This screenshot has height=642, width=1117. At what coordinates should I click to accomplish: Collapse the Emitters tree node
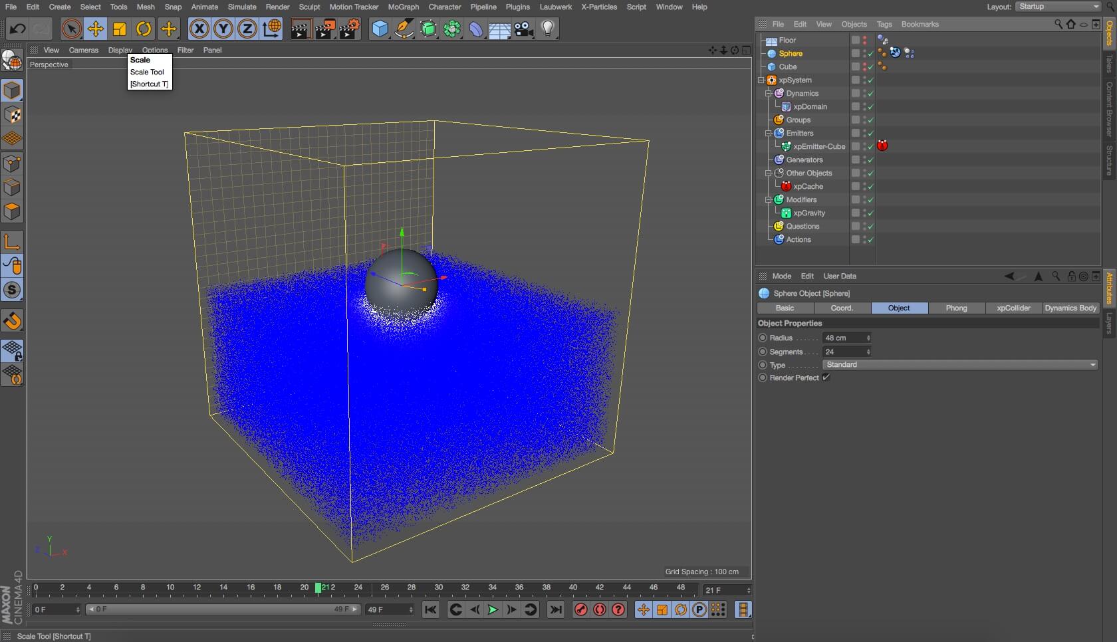pos(768,134)
